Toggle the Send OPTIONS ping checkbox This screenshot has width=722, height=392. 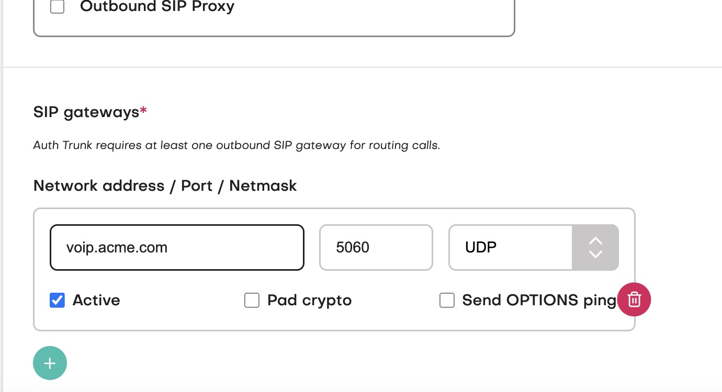point(447,300)
